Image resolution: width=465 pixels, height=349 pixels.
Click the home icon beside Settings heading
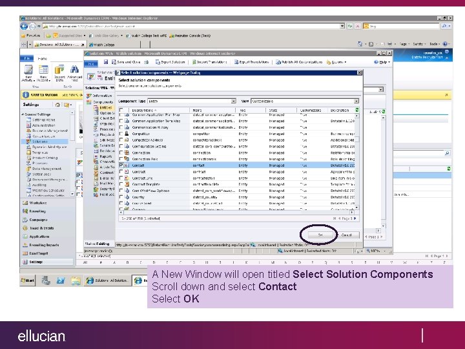tap(58, 105)
